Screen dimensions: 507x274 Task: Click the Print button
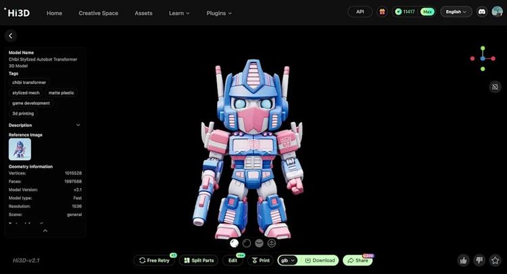[261, 260]
